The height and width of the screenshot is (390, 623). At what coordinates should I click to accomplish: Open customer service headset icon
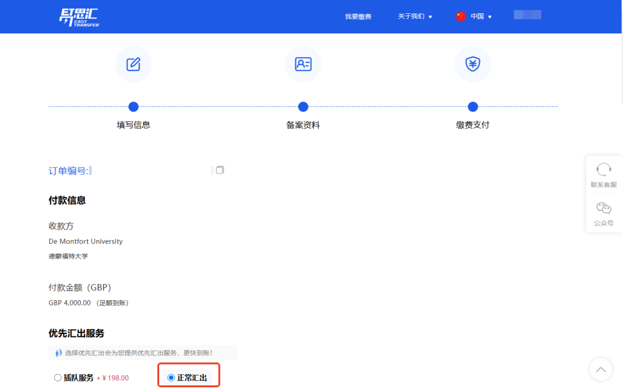603,169
